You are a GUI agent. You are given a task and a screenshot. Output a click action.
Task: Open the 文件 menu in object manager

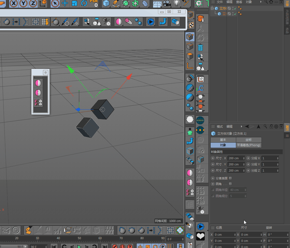tap(220, 2)
